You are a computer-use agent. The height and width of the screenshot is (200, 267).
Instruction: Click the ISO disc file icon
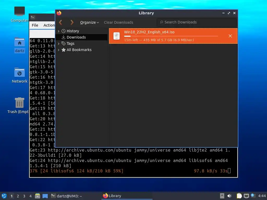click(117, 36)
